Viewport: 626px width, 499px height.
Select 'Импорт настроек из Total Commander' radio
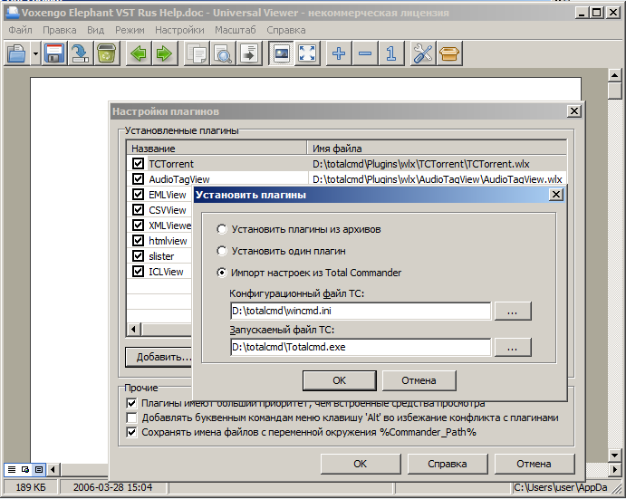pyautogui.click(x=222, y=273)
